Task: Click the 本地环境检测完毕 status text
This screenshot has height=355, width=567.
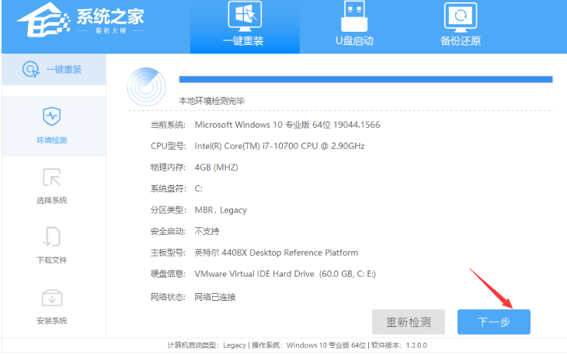Action: click(x=211, y=101)
